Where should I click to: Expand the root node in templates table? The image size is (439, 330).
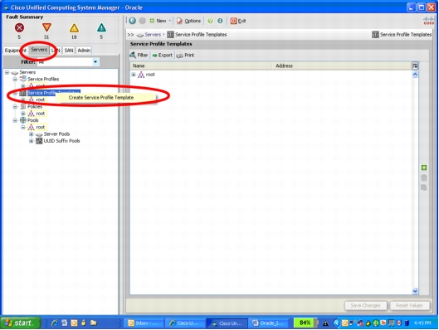click(x=134, y=75)
